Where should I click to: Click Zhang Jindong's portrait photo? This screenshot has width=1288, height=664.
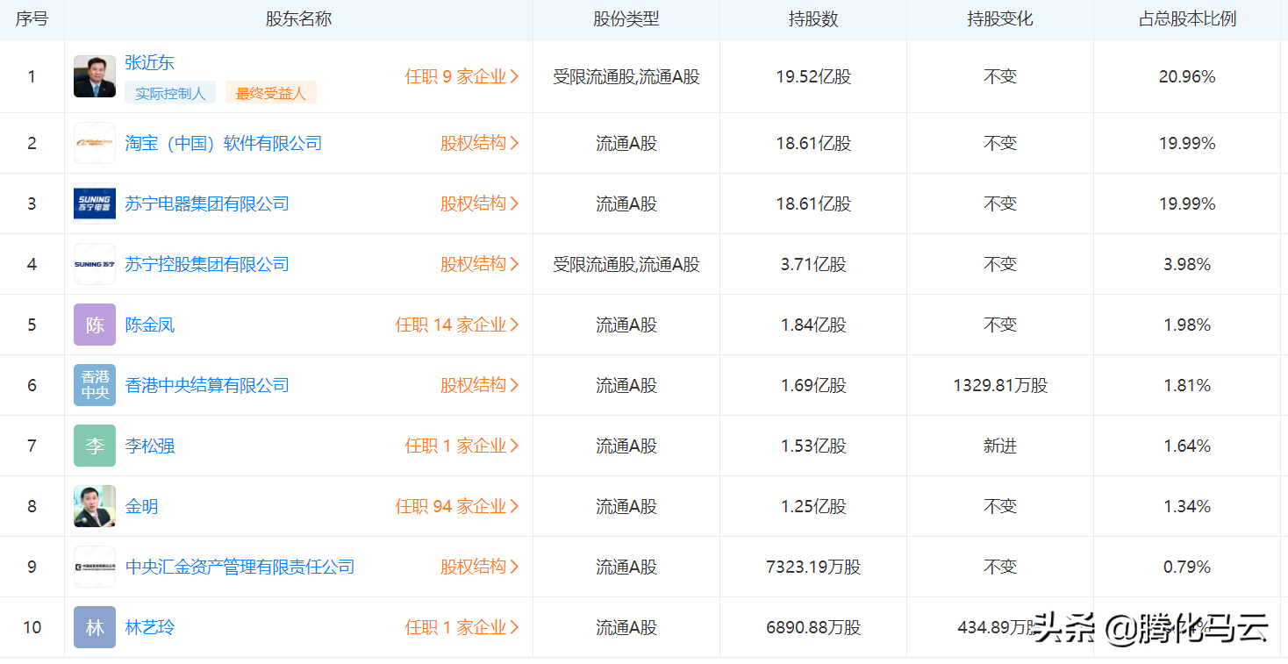click(x=95, y=76)
